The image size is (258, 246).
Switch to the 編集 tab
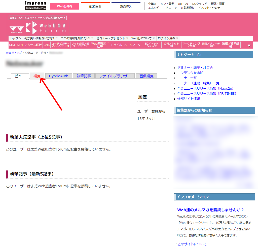(37, 76)
